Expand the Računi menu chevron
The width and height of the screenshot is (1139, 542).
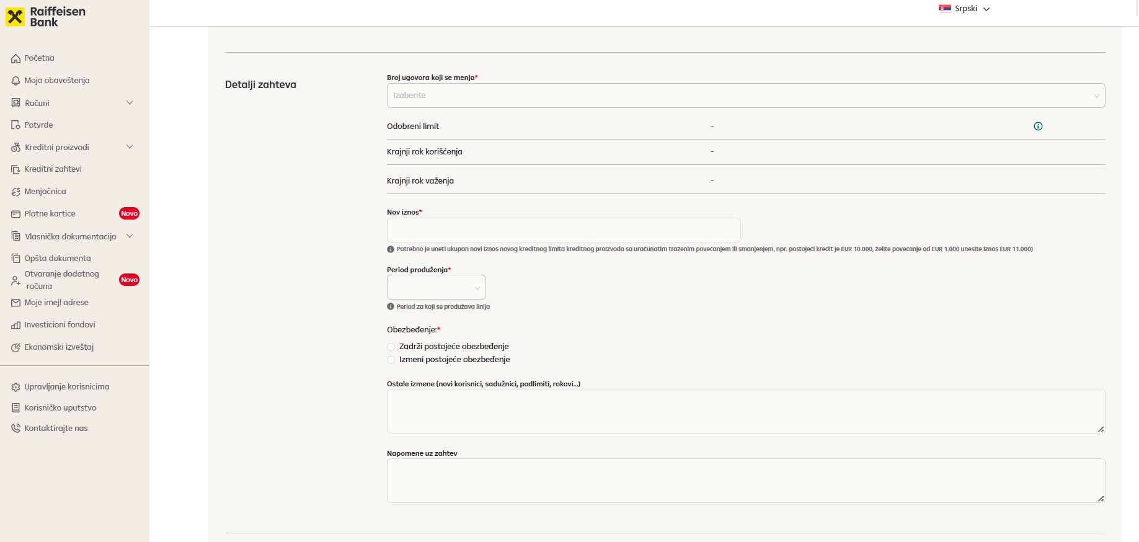(x=130, y=103)
